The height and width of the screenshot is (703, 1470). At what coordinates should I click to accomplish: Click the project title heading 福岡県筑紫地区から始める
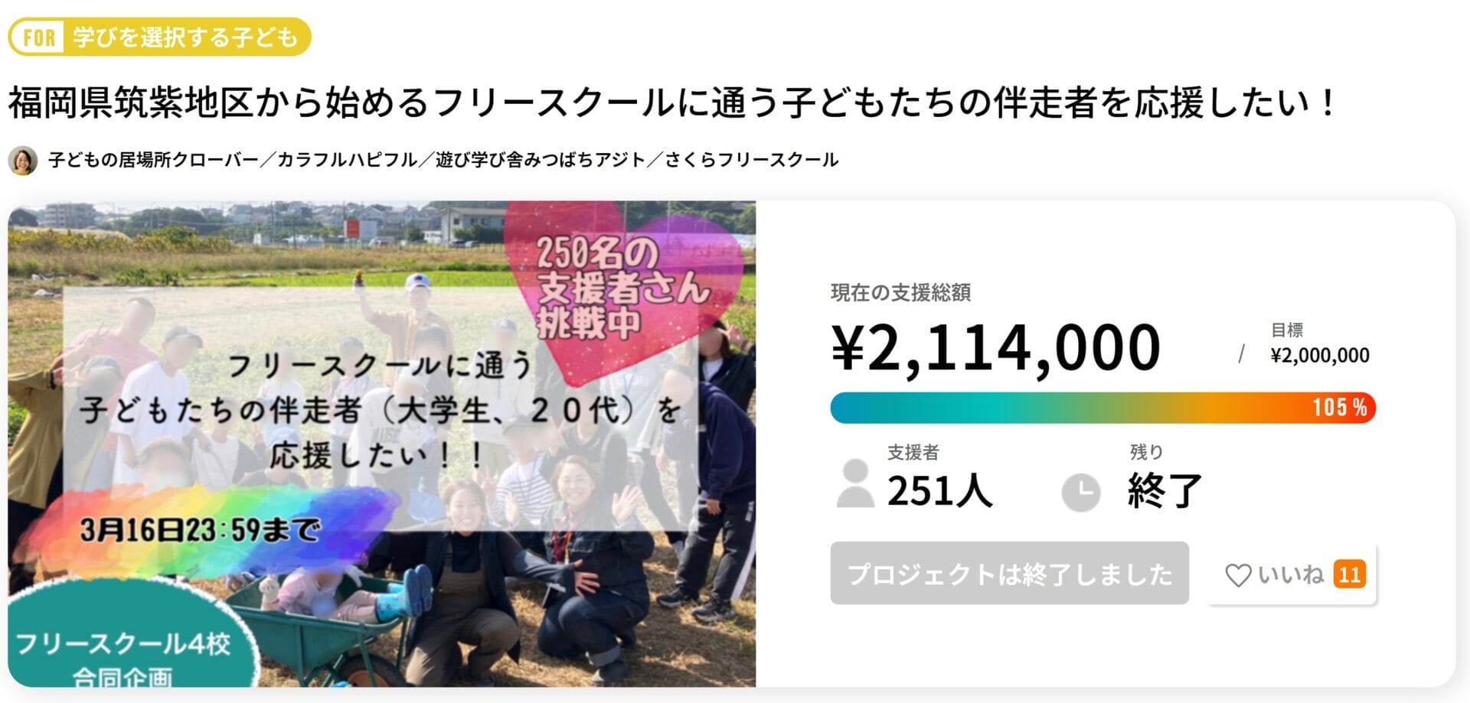671,103
